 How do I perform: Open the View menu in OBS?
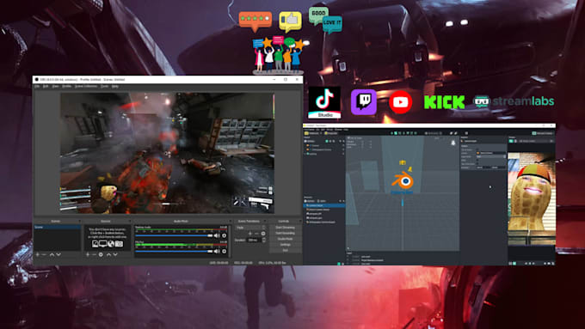(x=55, y=86)
